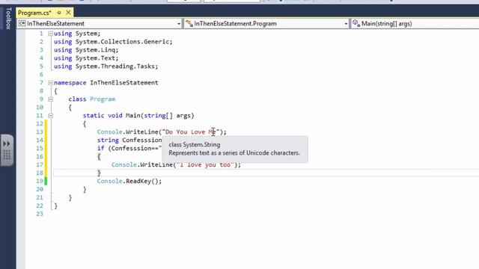Click the "Program" class name on line 9
The image size is (479, 269).
coord(103,99)
